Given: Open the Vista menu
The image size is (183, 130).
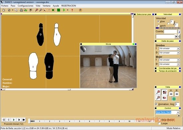Looking at the screenshot, I should 38,6.
